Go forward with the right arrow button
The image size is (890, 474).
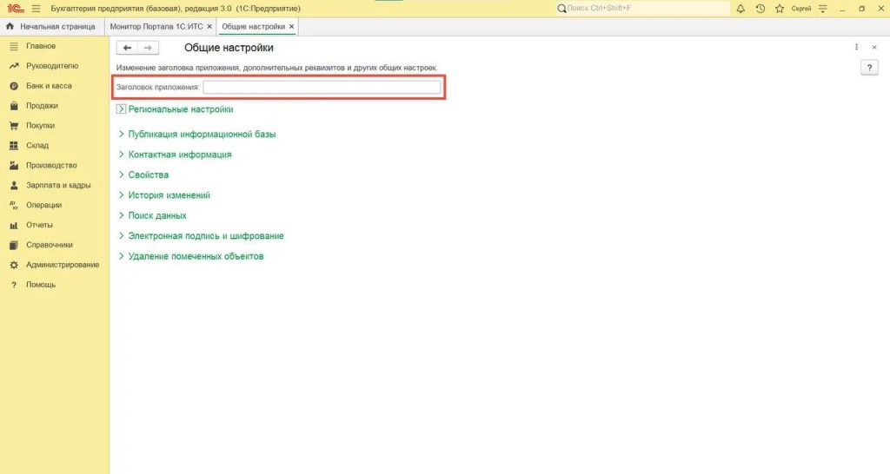coord(148,48)
